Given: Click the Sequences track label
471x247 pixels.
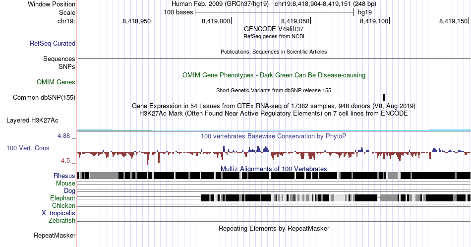Looking at the screenshot, I should point(59,59).
